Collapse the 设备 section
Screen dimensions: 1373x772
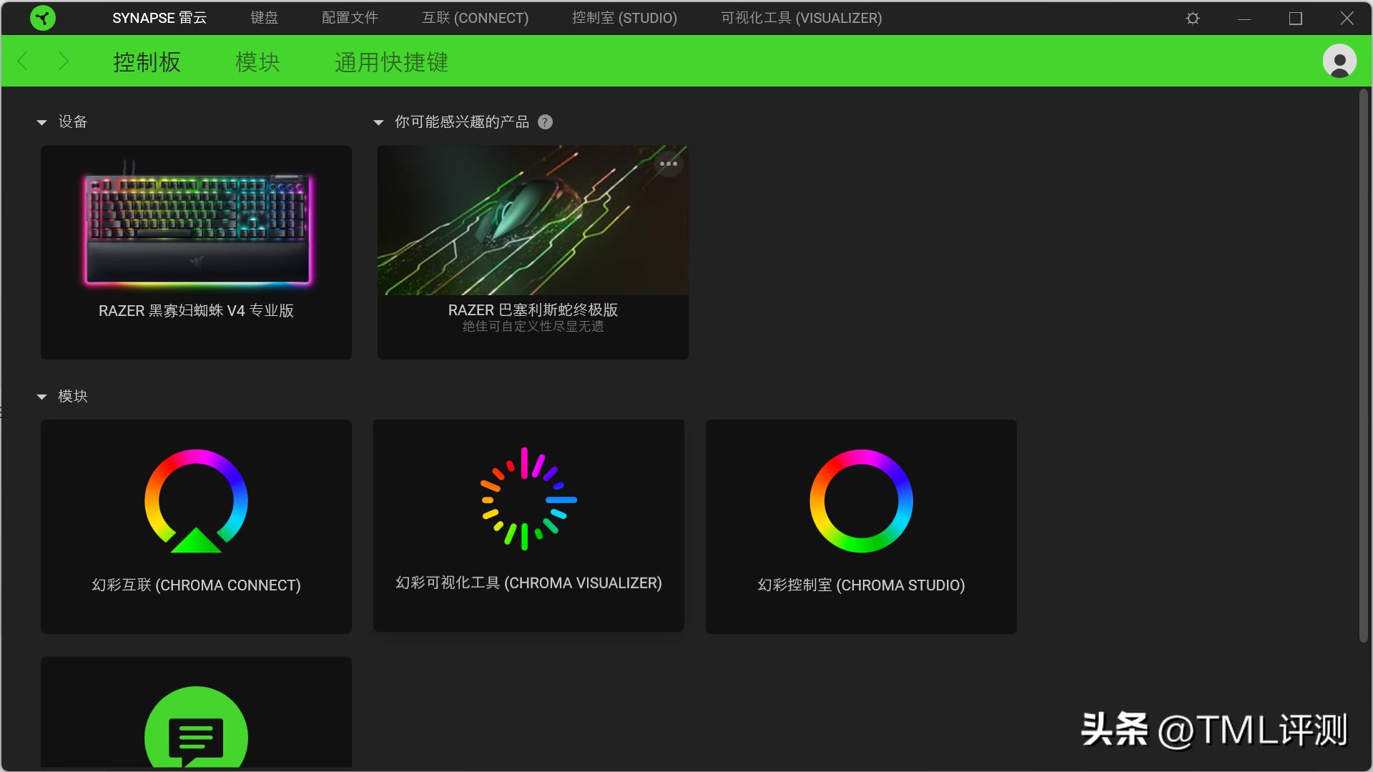41,122
